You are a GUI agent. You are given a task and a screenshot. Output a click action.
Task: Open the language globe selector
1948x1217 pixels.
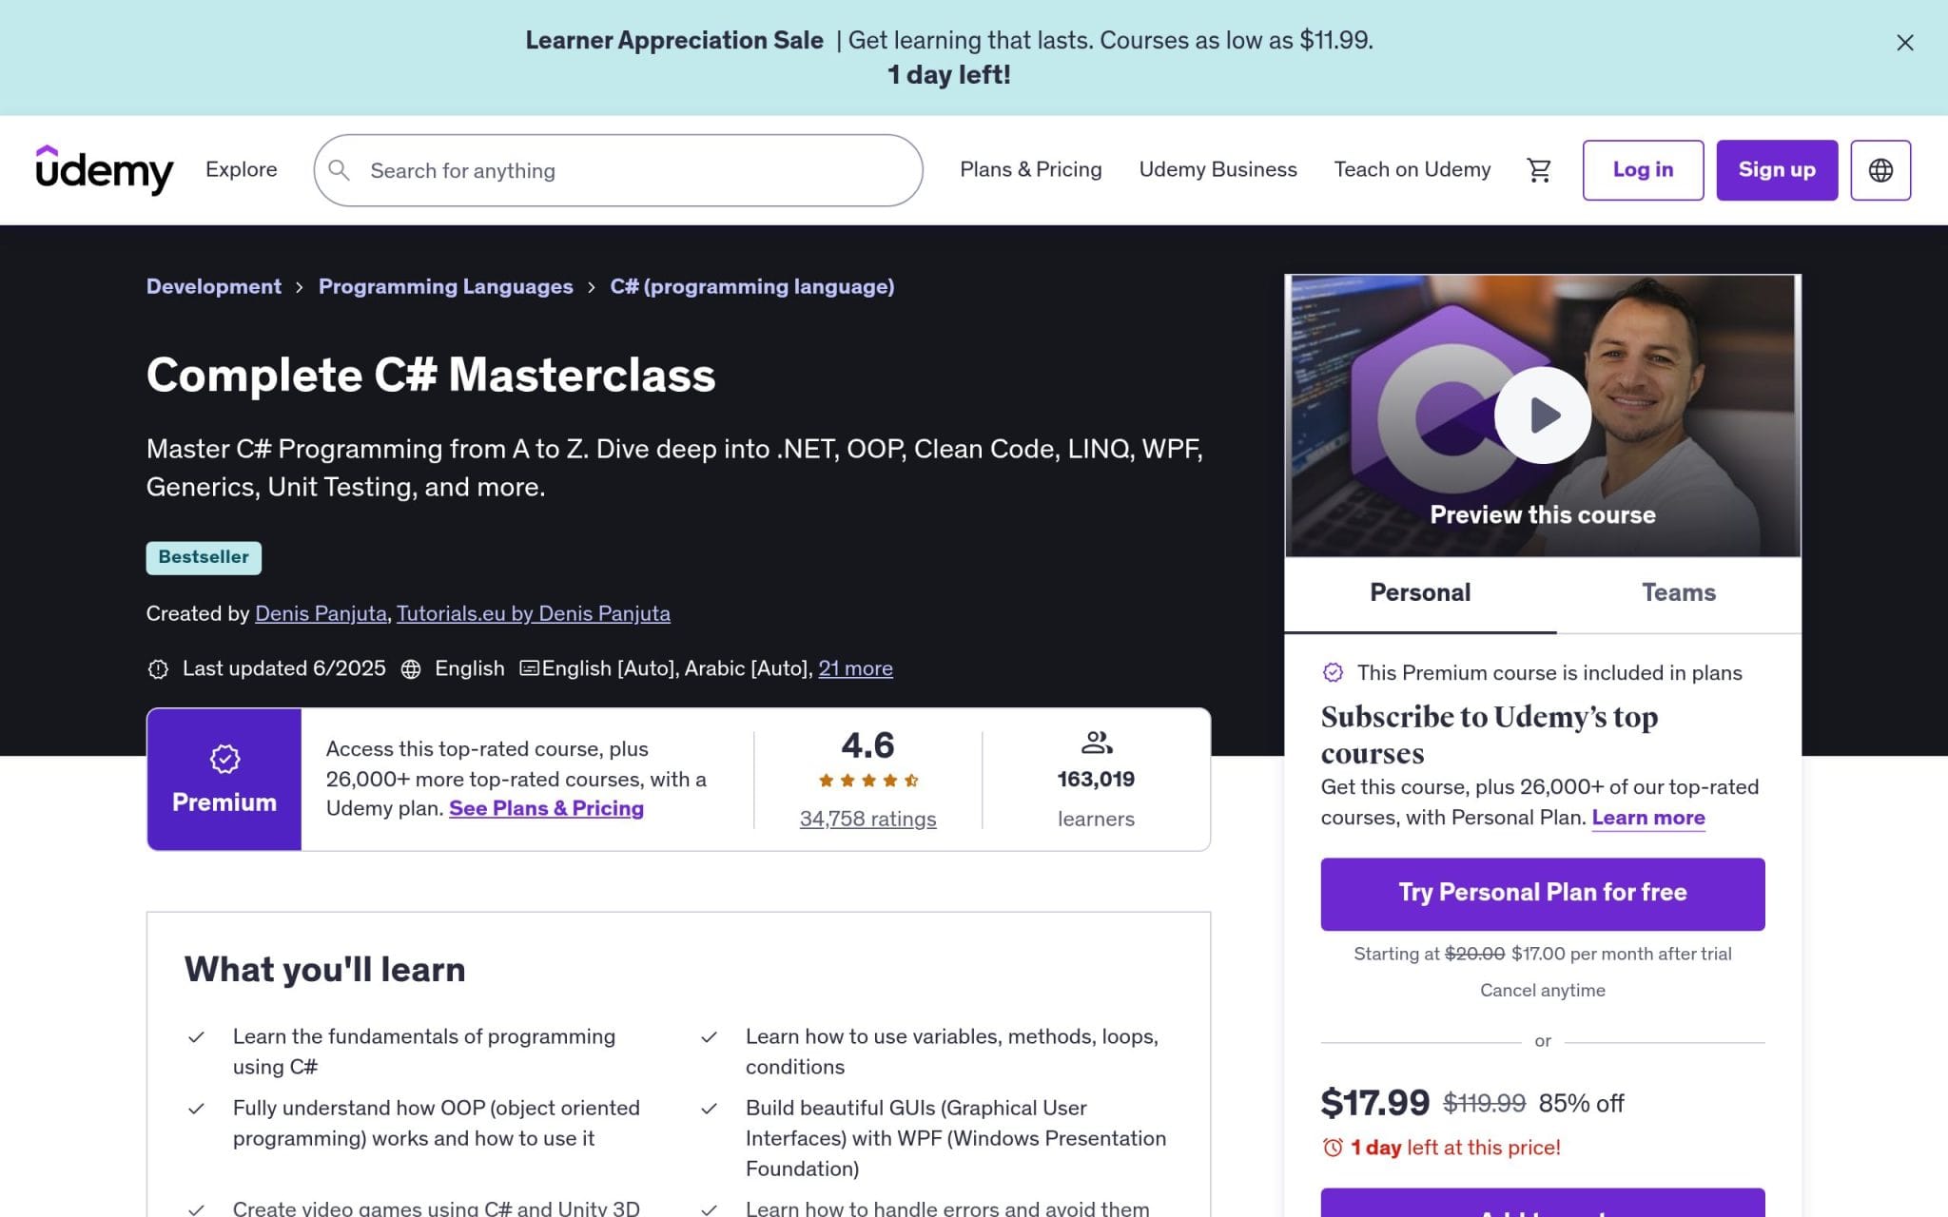click(x=1880, y=170)
